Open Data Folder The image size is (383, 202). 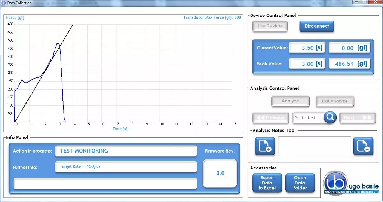(x=300, y=183)
